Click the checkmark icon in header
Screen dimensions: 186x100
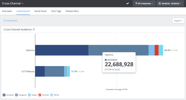pyautogui.click(x=128, y=3)
